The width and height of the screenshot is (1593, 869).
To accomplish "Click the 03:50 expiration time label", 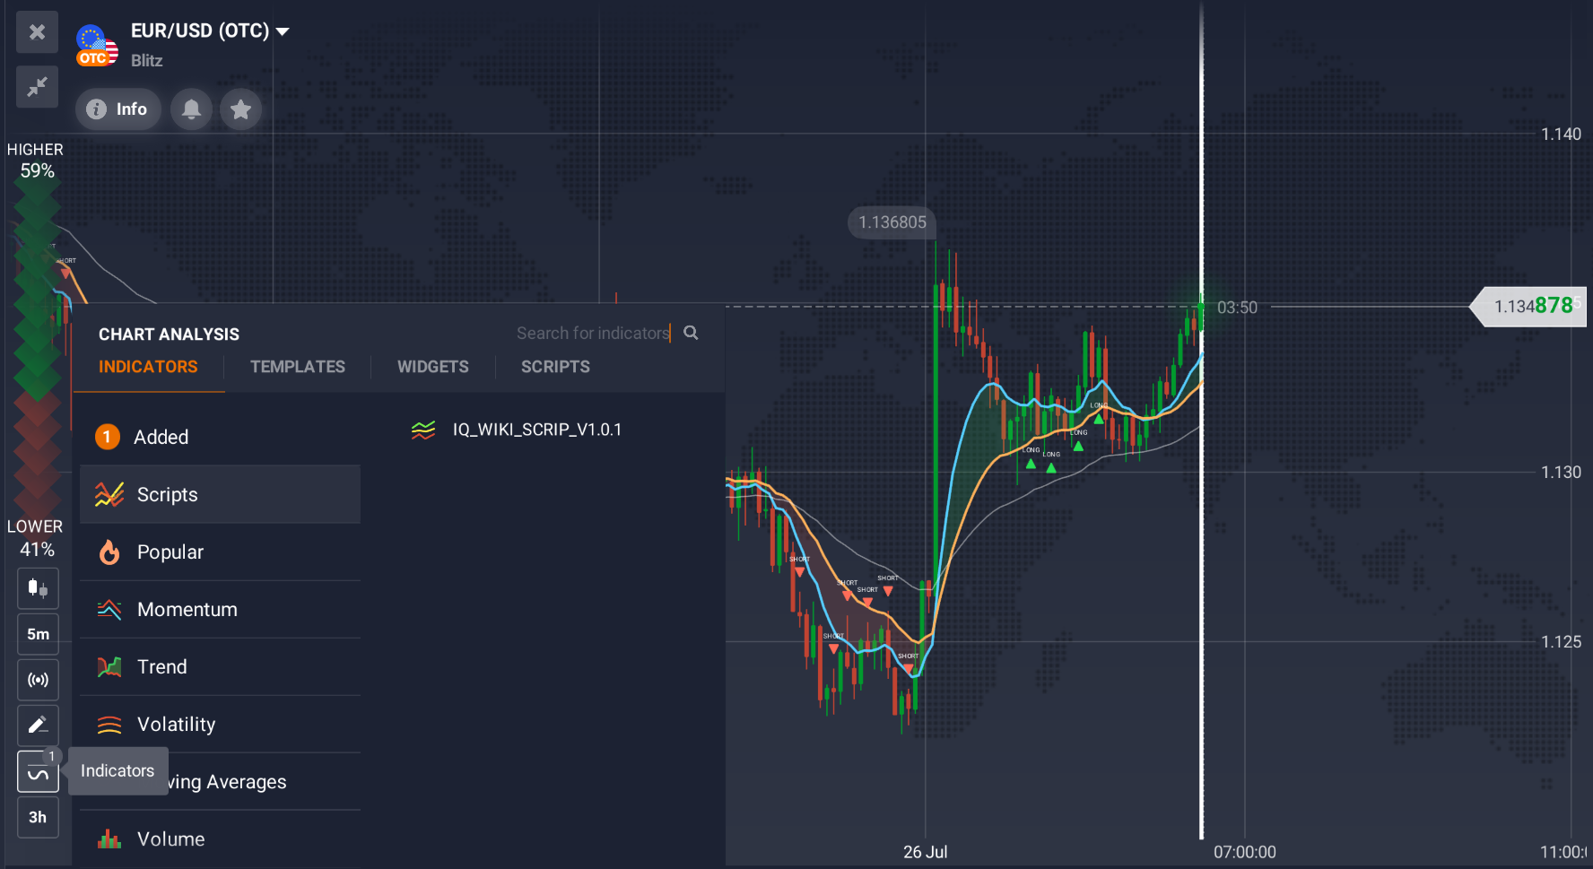I will [1237, 308].
